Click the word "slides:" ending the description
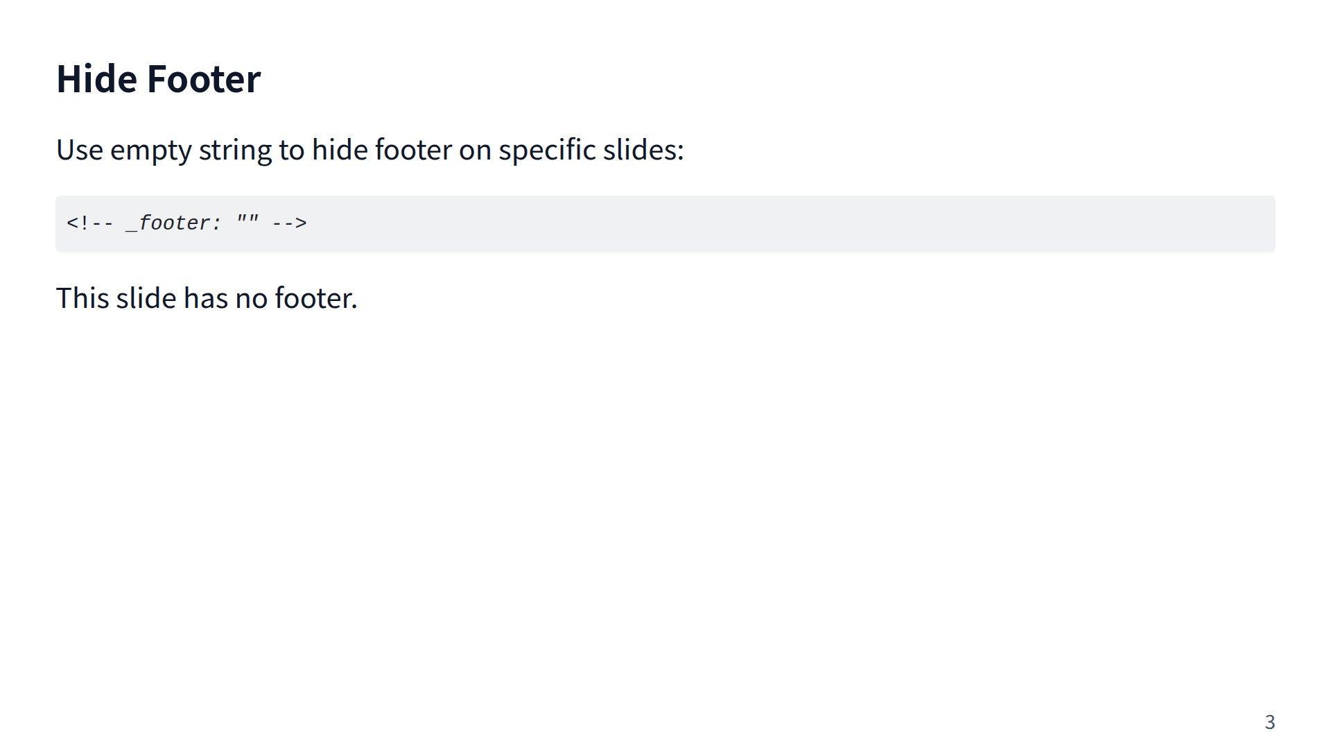1331x749 pixels. point(643,150)
